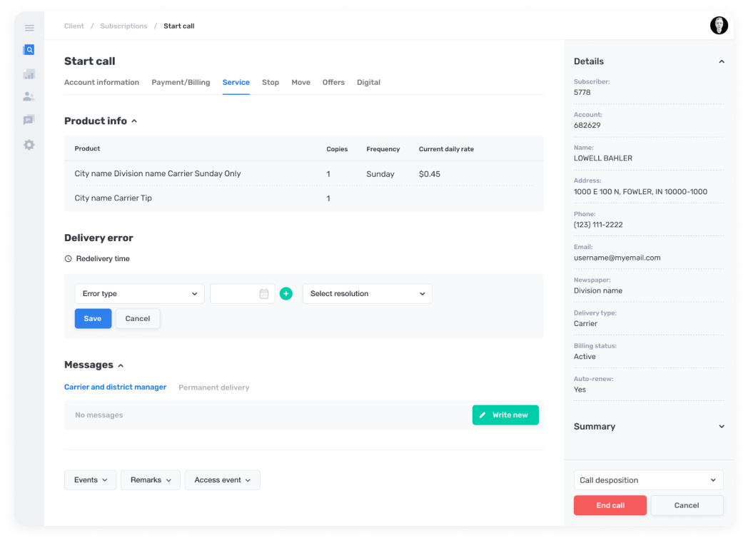This screenshot has width=748, height=543.
Task: Open the sidebar search panel
Action: coord(29,50)
